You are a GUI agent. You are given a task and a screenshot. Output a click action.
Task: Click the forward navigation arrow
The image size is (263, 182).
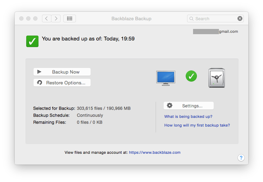(x=56, y=18)
